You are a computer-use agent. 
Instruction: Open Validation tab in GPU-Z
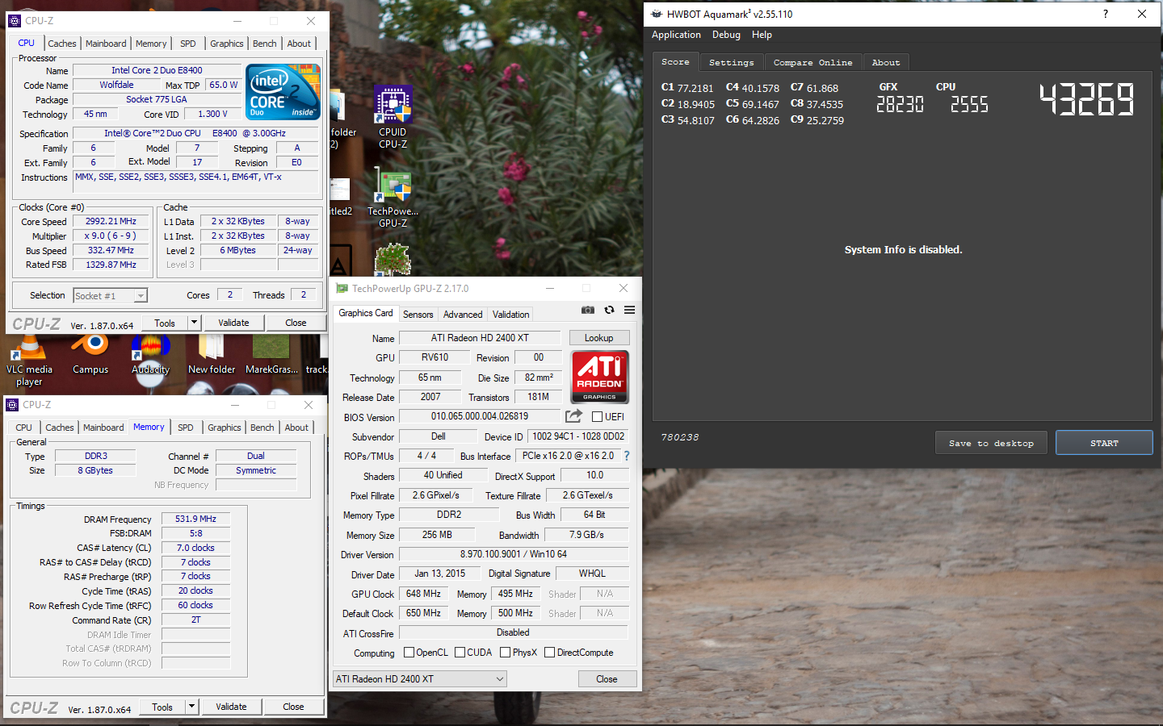pos(511,315)
